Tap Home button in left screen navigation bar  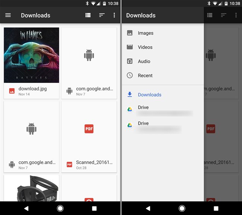(x=60, y=208)
